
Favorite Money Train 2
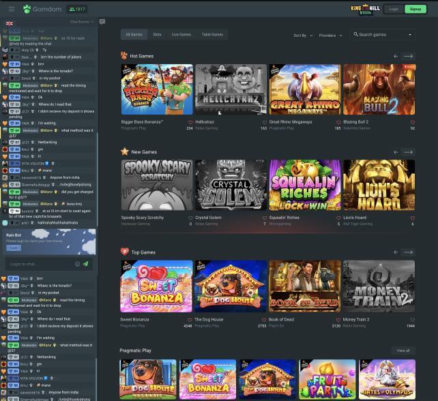click(412, 320)
